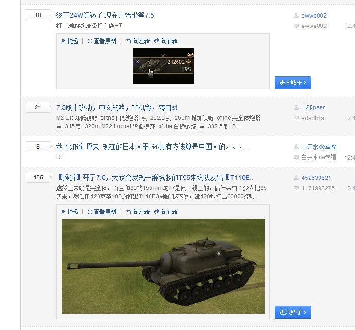Click 查看原图 icon for T95 experience image
The height and width of the screenshot is (330, 355).
102,41
